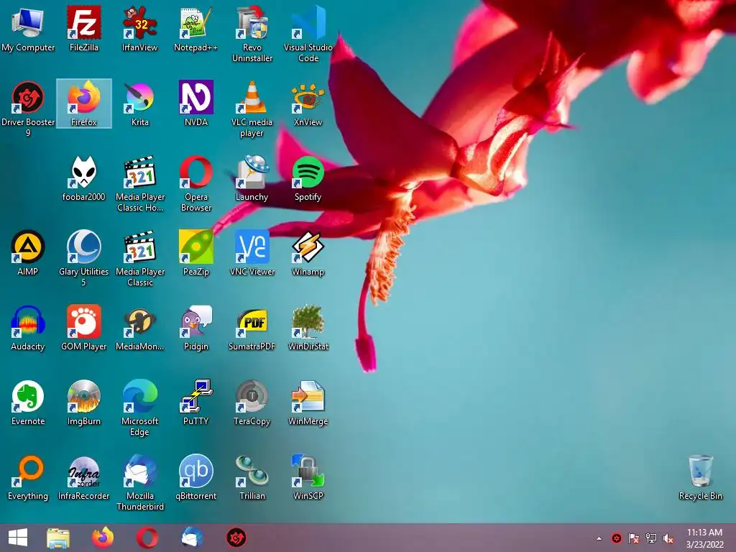736x552 pixels.
Task: Click the Microsoft Edge desktop shortcut
Action: (x=140, y=408)
